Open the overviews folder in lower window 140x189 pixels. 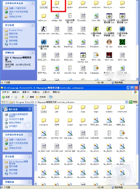click(x=122, y=107)
